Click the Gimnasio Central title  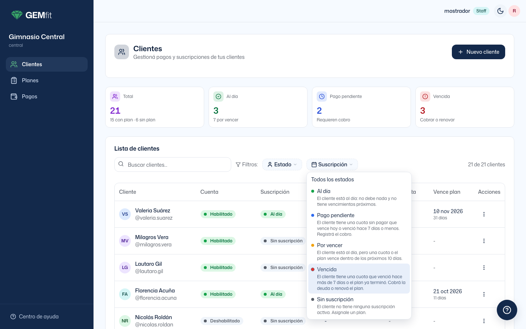pyautogui.click(x=37, y=37)
